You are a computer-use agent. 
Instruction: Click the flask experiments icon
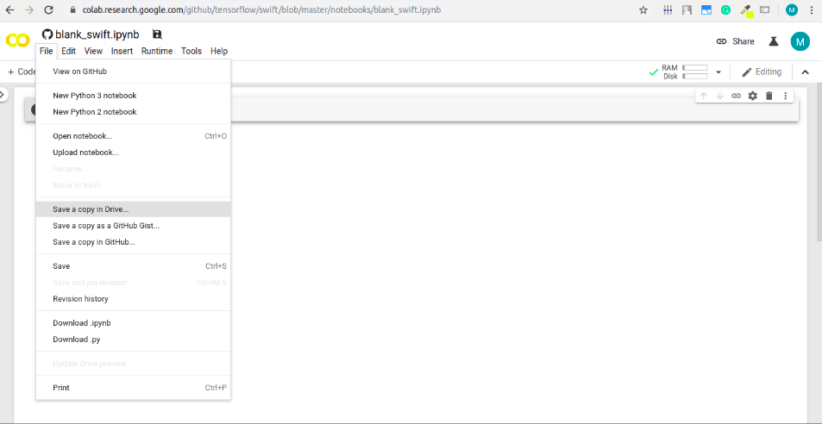(774, 41)
